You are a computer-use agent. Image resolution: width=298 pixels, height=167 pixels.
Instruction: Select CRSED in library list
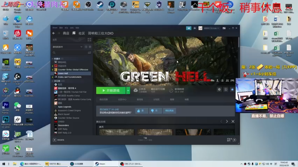tap(61, 122)
